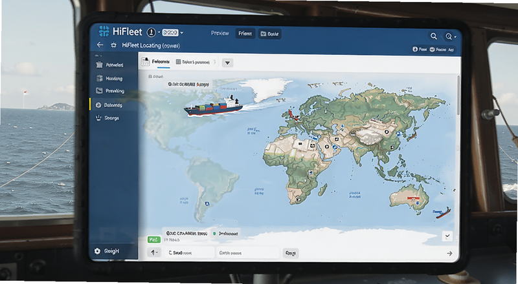518x284 pixels.
Task: Open the dropdown arrow beside the circled one icon
Action: coord(159,32)
